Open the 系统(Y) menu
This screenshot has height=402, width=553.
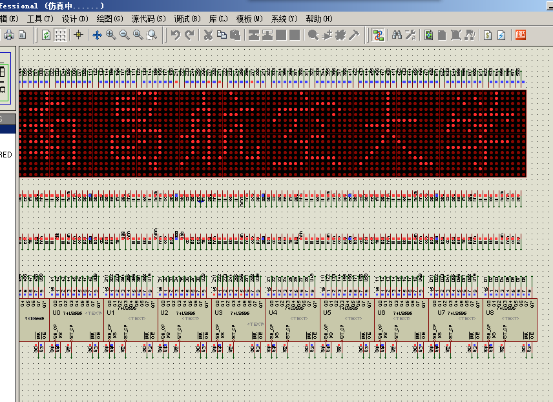(x=284, y=19)
